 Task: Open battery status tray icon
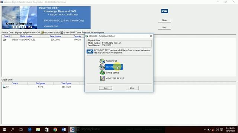click(209, 130)
